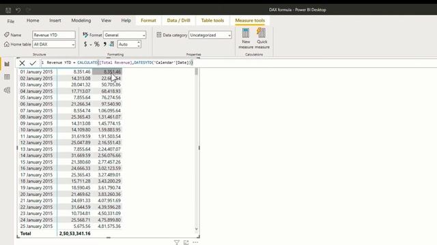Cancel the formula with the X icon
The image size is (437, 245).
click(22, 63)
